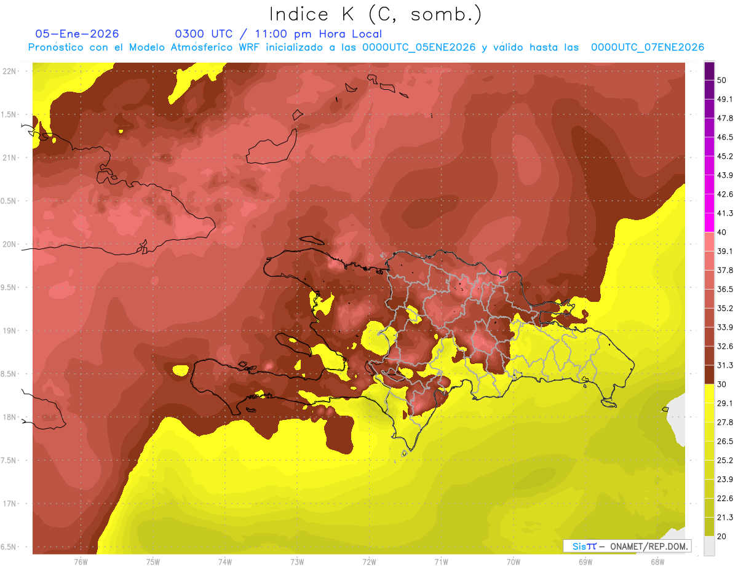738x570 pixels.
Task: Click the colorbar label "39.1"
Action: click(x=725, y=251)
